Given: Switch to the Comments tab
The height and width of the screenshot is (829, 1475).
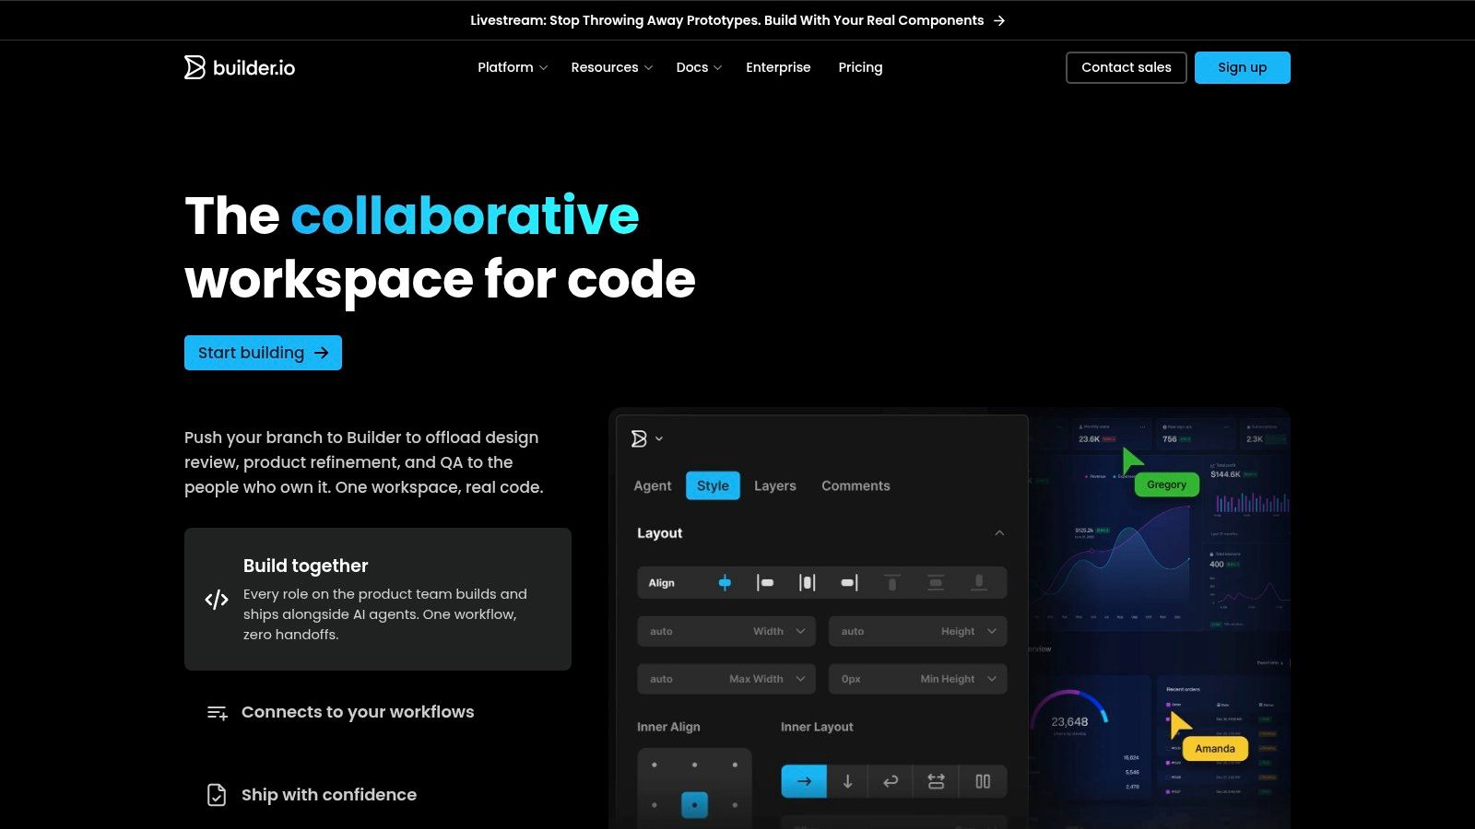Looking at the screenshot, I should tap(855, 485).
